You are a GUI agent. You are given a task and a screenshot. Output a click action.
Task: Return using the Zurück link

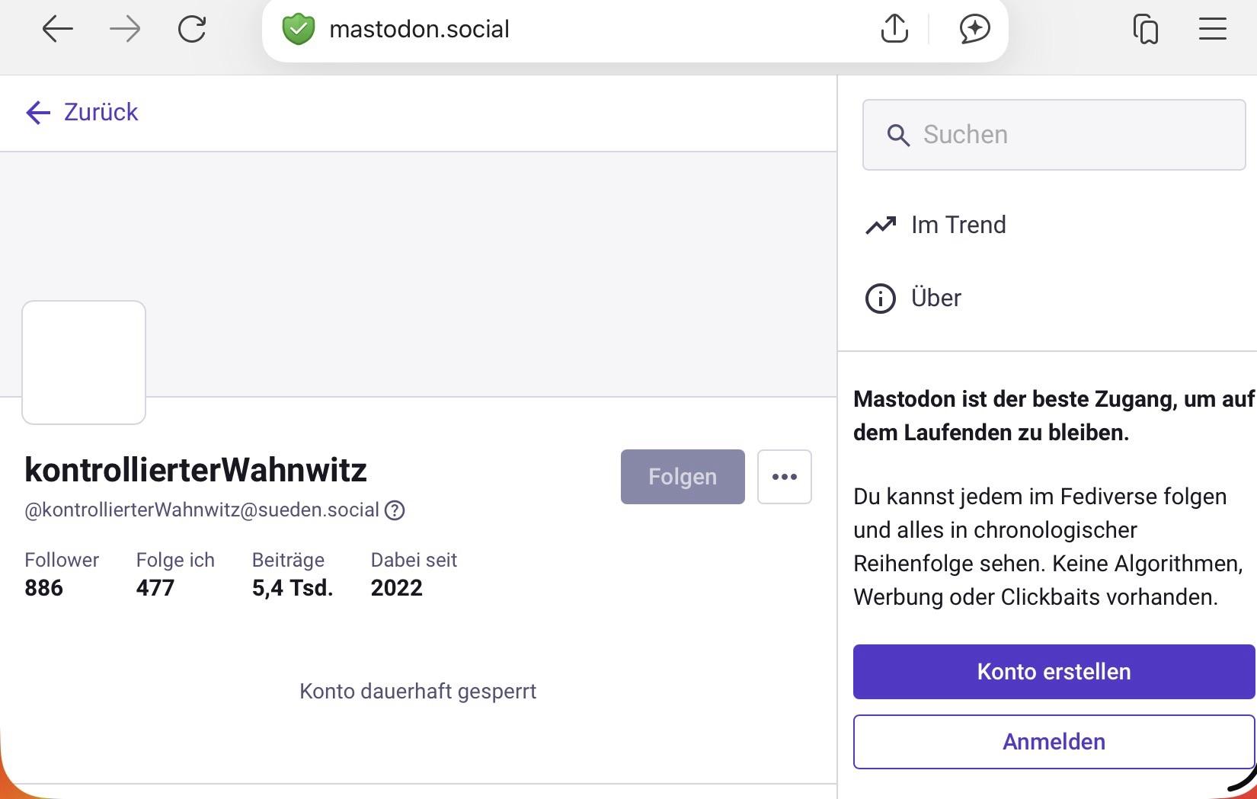click(82, 113)
